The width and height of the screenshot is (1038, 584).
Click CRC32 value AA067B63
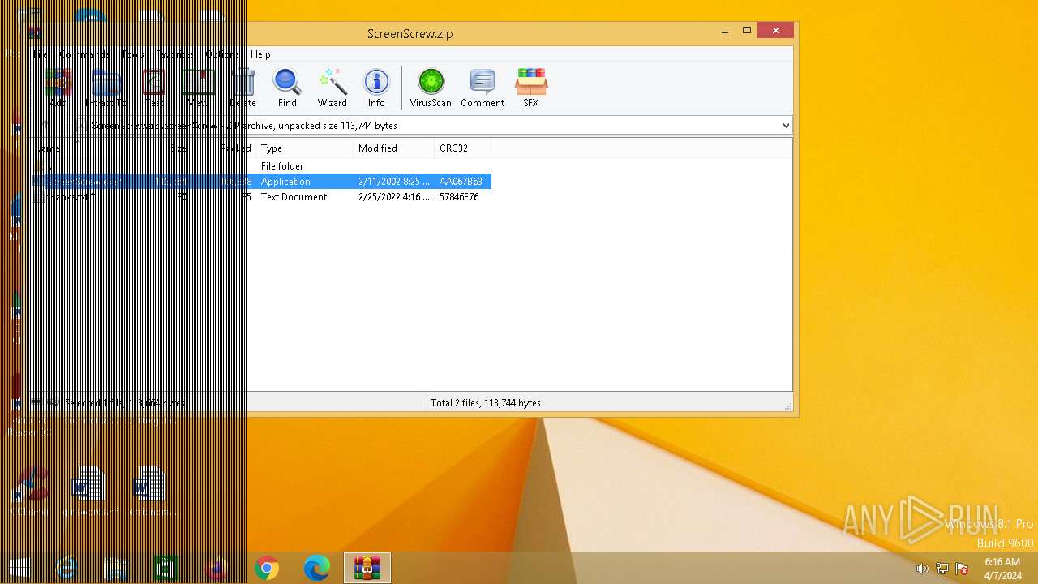click(461, 182)
